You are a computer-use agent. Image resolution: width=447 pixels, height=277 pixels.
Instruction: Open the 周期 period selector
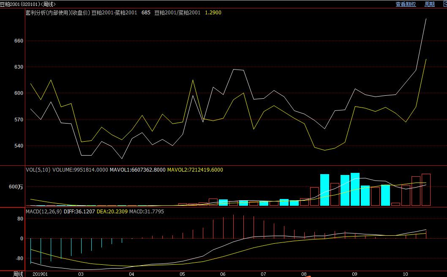click(430, 4)
